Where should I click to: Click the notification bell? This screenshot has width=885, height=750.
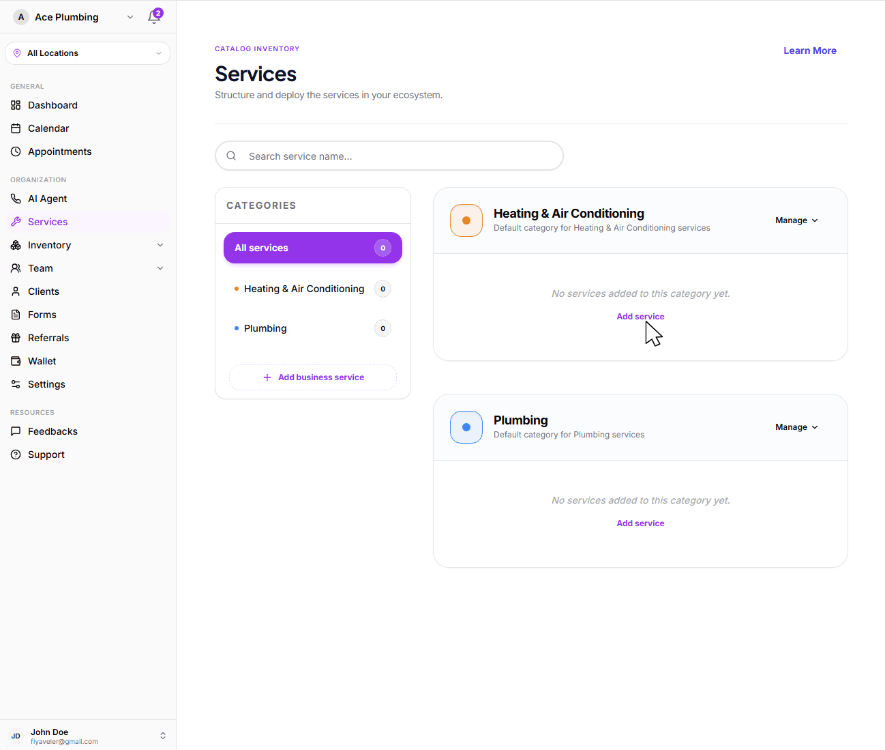(x=155, y=17)
